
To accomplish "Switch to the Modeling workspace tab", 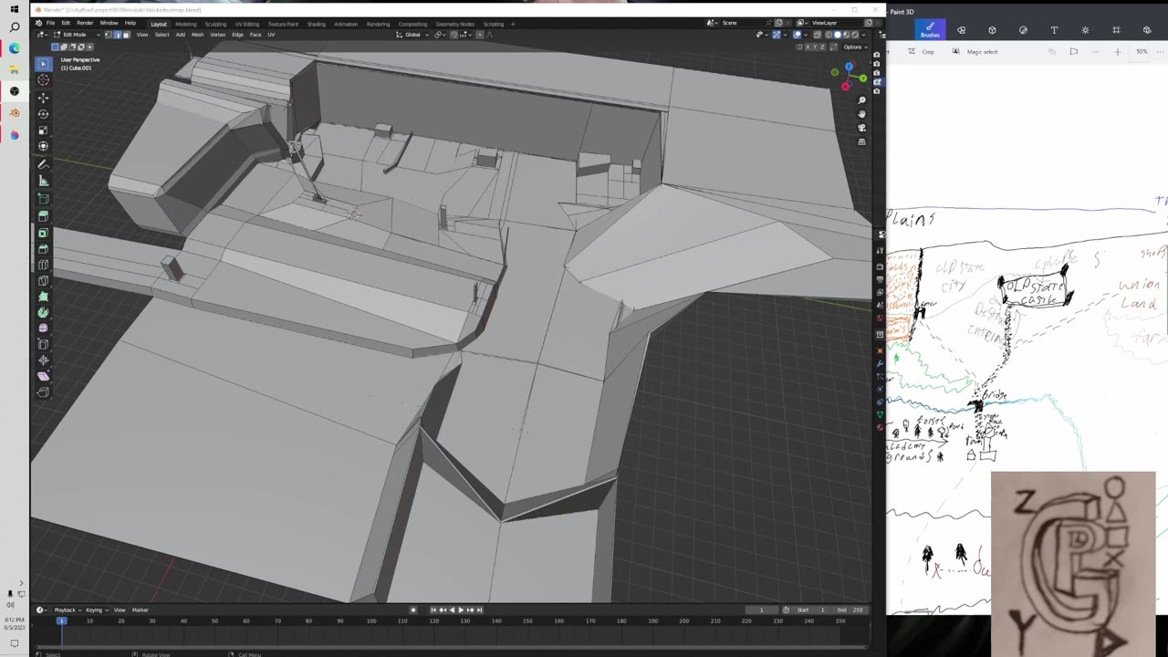I will [185, 24].
